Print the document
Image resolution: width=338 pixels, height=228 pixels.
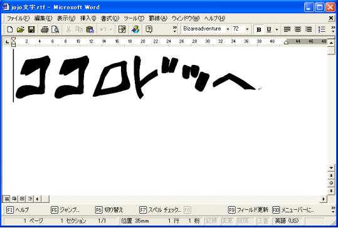45,29
